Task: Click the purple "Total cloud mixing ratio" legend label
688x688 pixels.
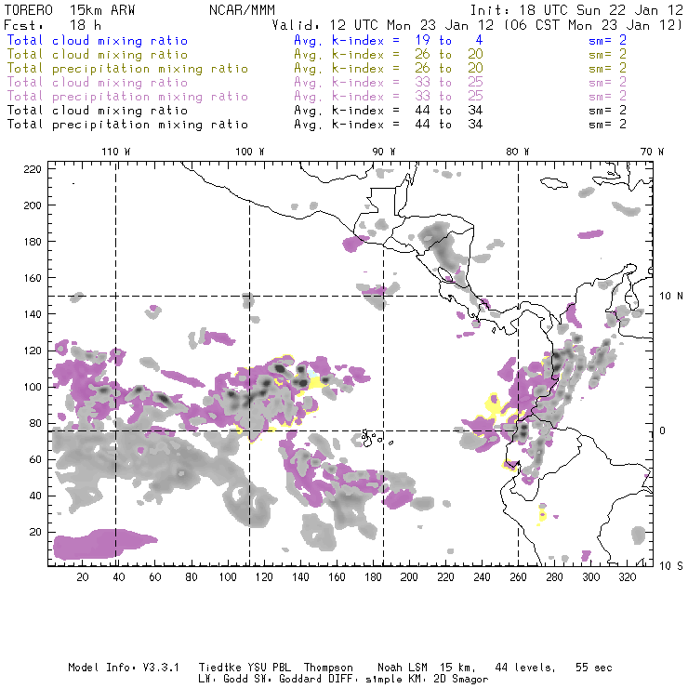Action: 97,83
